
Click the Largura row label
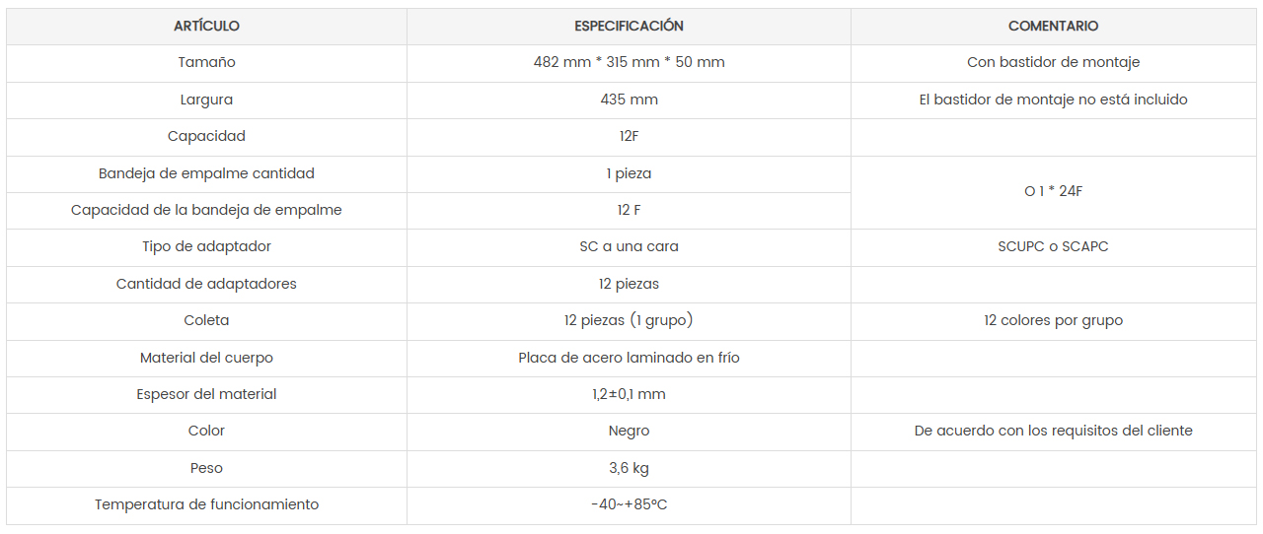206,100
